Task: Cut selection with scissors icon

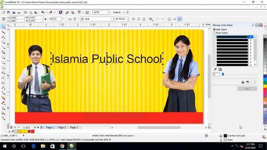Action: pyautogui.click(x=25, y=12)
